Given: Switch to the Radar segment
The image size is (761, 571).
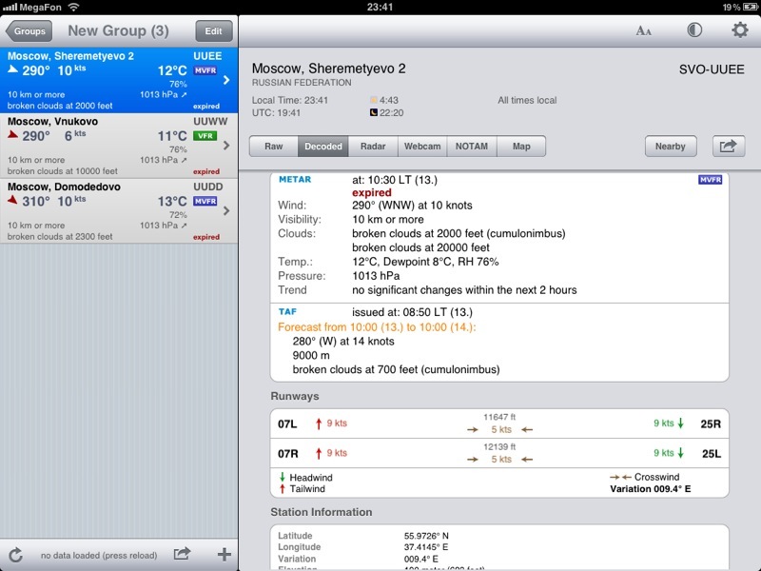Looking at the screenshot, I should click(373, 147).
